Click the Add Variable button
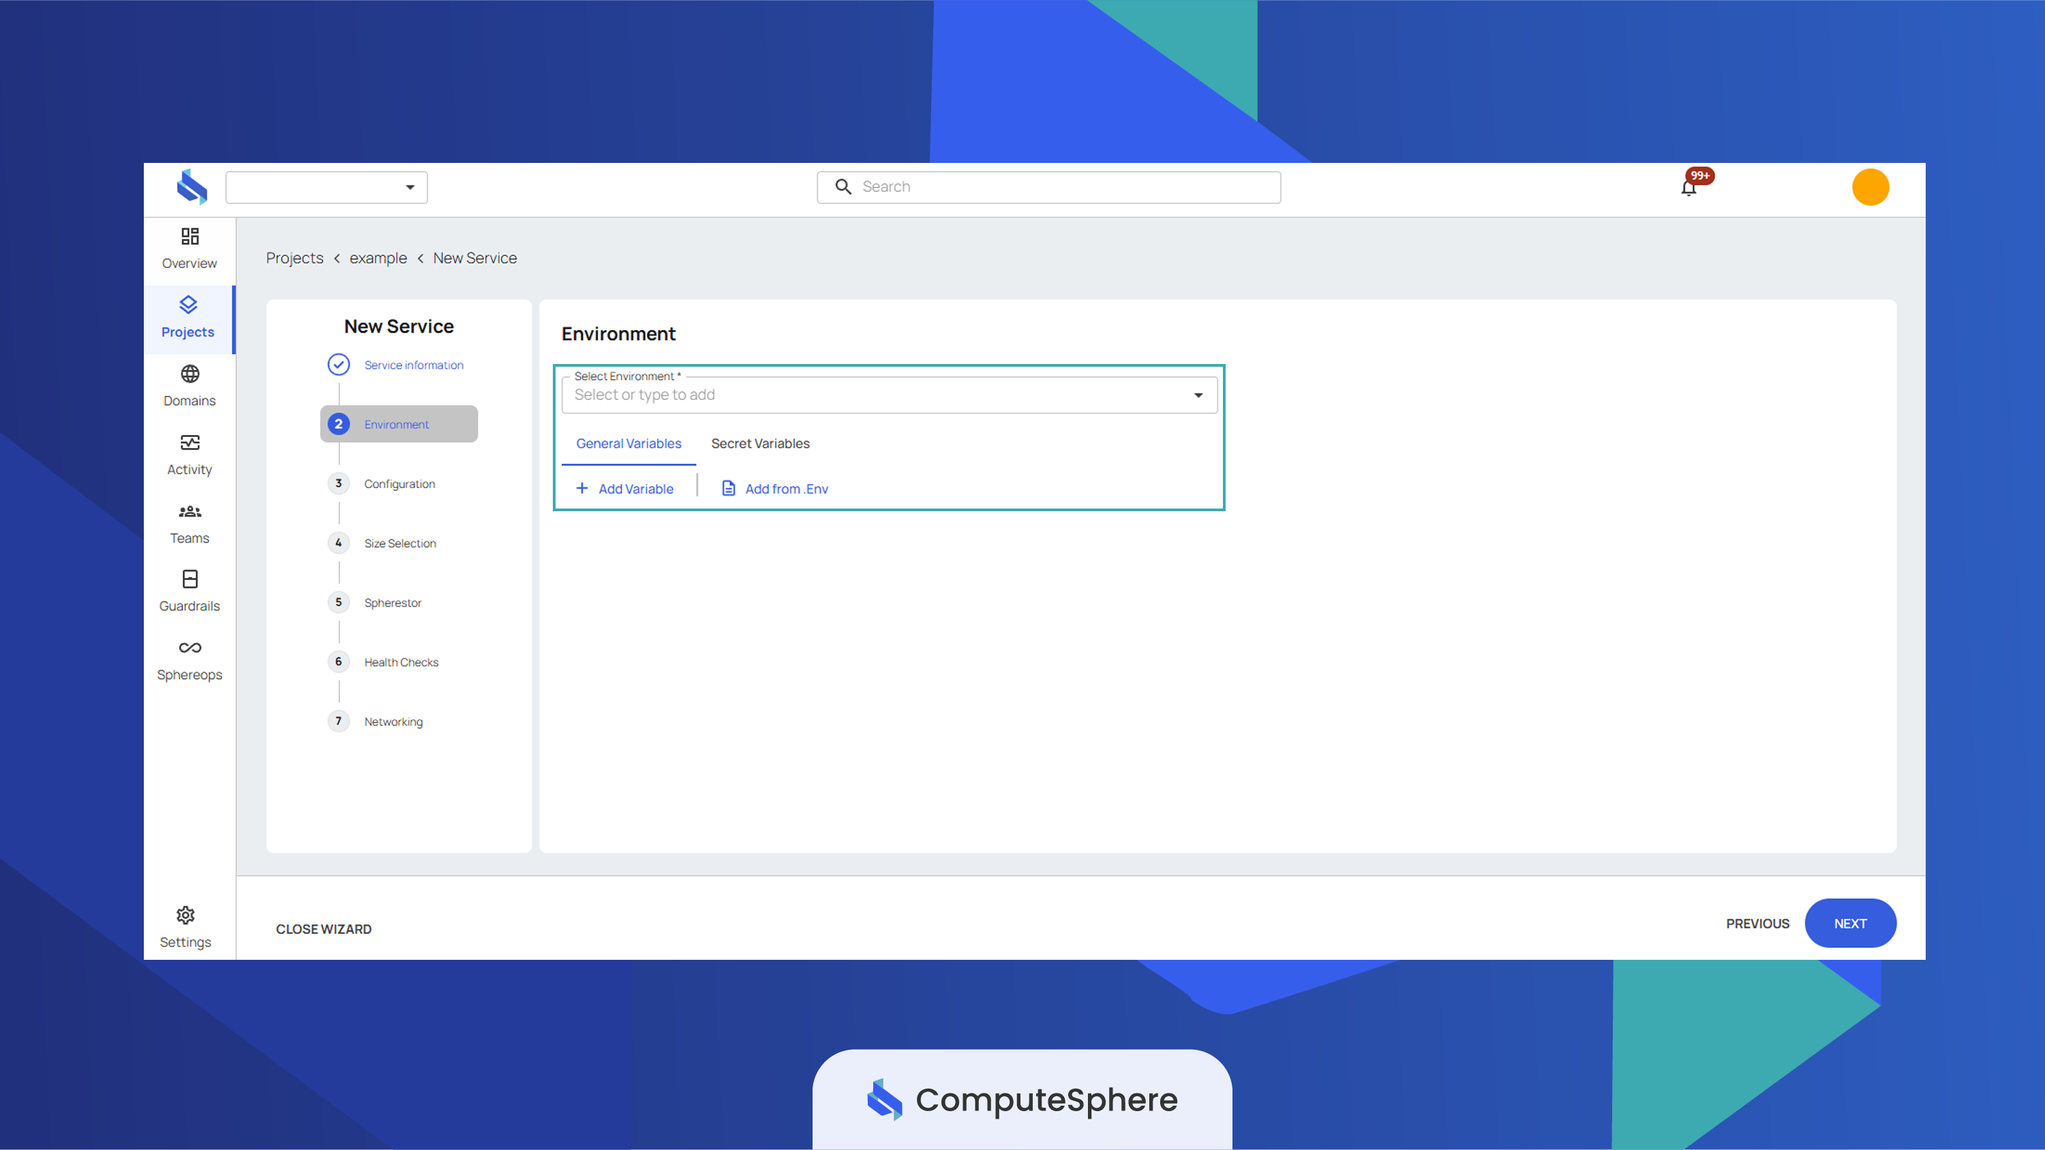2045x1150 pixels. click(x=625, y=489)
